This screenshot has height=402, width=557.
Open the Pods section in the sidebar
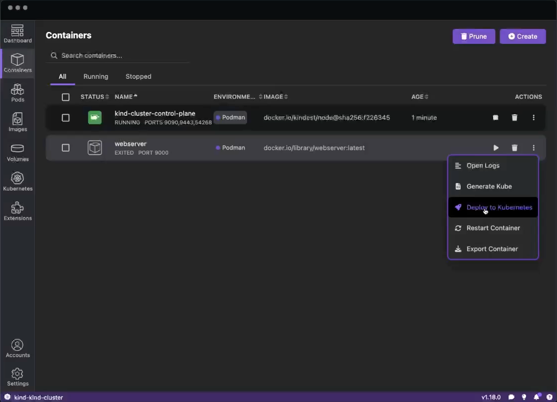click(17, 93)
